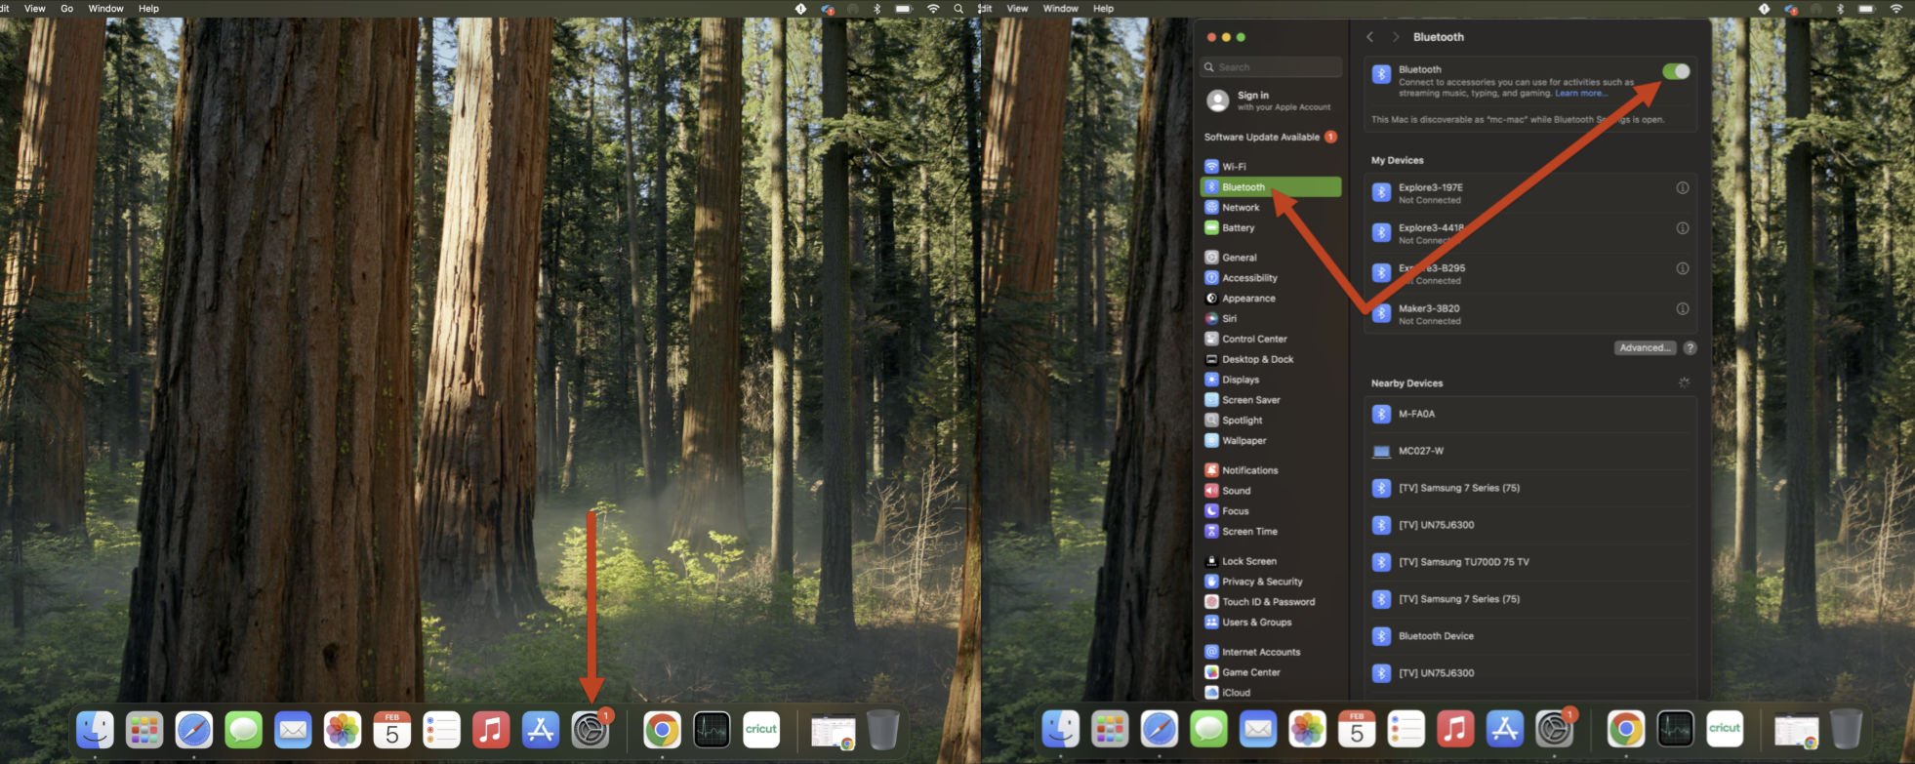Select Sound in the settings sidebar

point(1236,491)
